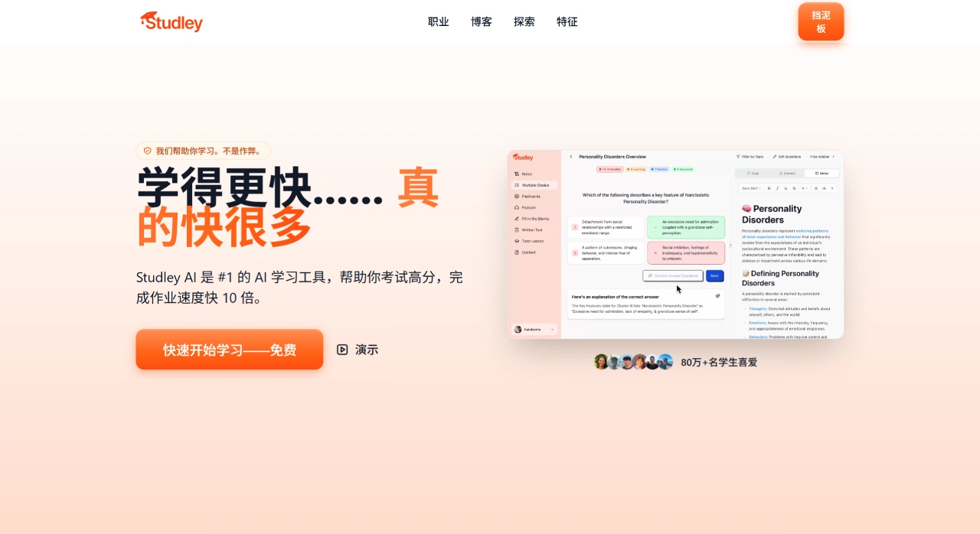
Task: Click the 快速开始学习——免费 button
Action: tap(229, 350)
